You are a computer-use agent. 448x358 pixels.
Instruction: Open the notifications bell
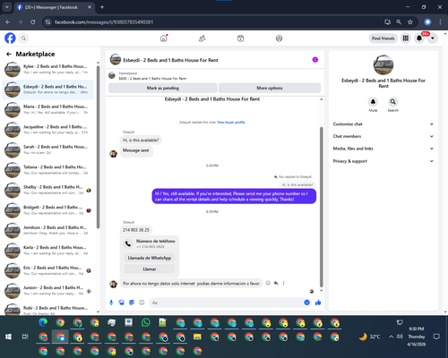click(x=419, y=38)
